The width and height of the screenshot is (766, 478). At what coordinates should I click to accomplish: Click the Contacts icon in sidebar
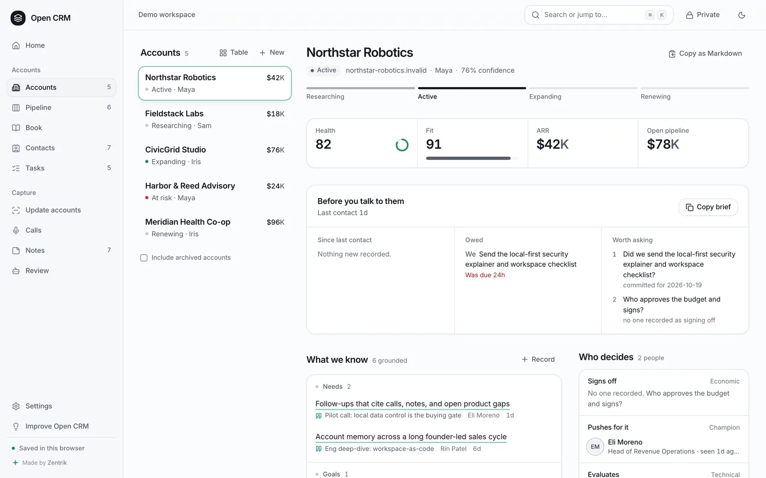pyautogui.click(x=16, y=148)
